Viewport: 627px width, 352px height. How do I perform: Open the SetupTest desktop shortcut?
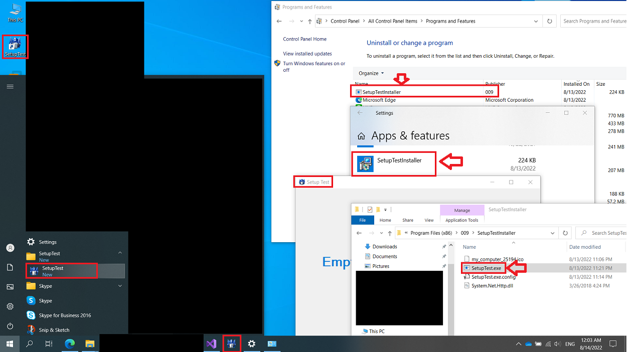(15, 47)
